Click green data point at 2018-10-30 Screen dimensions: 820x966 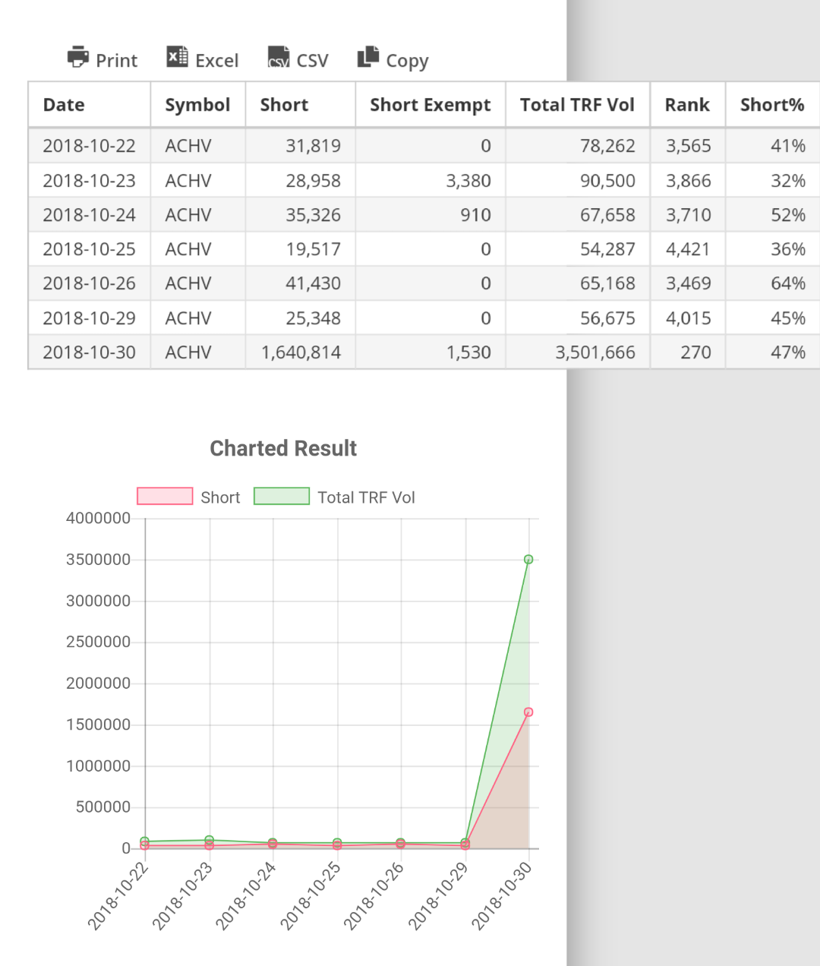(528, 560)
